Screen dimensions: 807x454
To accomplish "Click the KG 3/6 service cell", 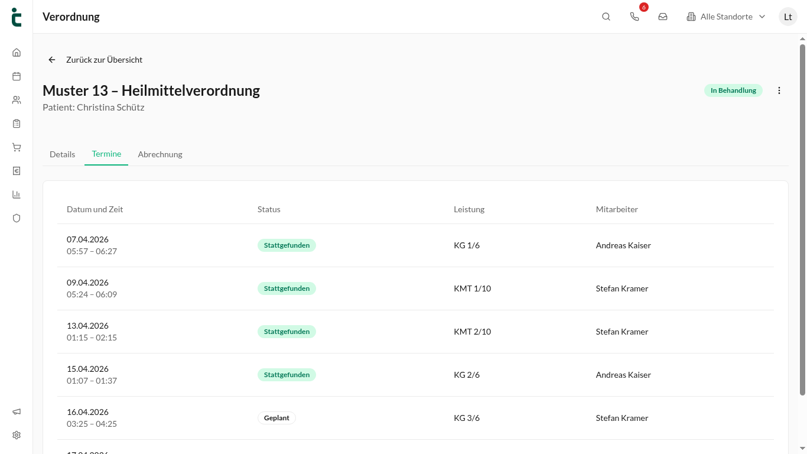I will pyautogui.click(x=467, y=418).
